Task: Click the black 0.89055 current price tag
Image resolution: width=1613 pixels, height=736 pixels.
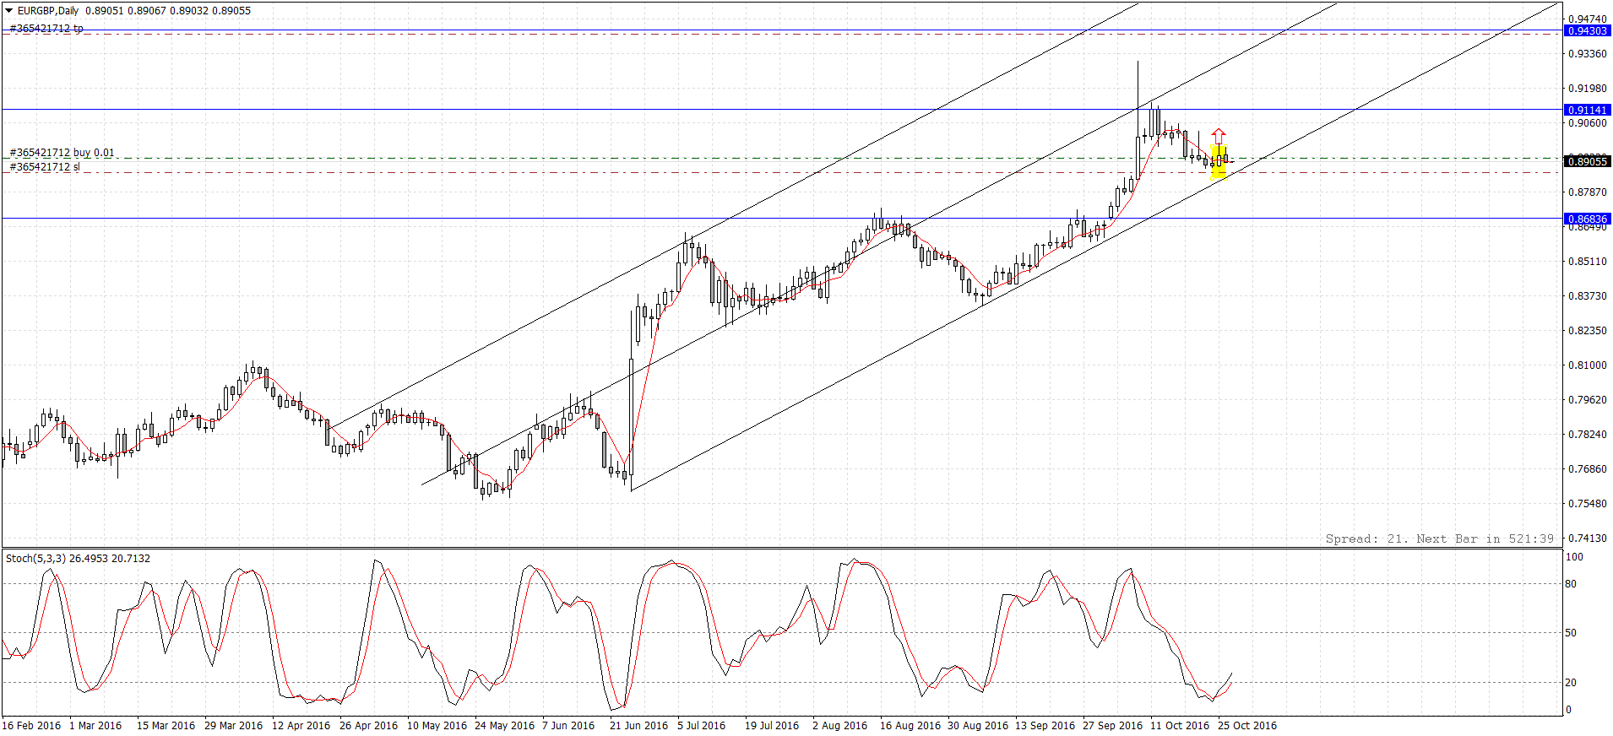Action: pyautogui.click(x=1588, y=161)
